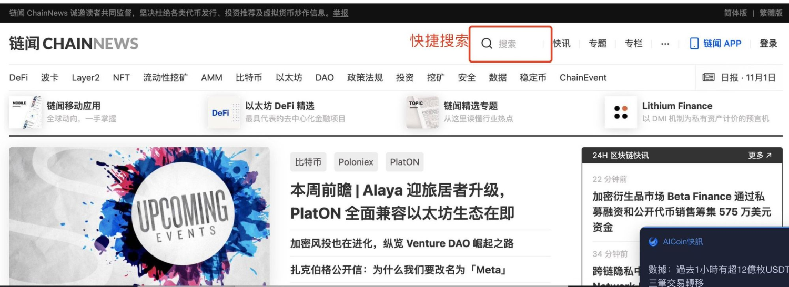789x287 pixels.
Task: Click the 链闻 APP phone icon
Action: (x=694, y=44)
